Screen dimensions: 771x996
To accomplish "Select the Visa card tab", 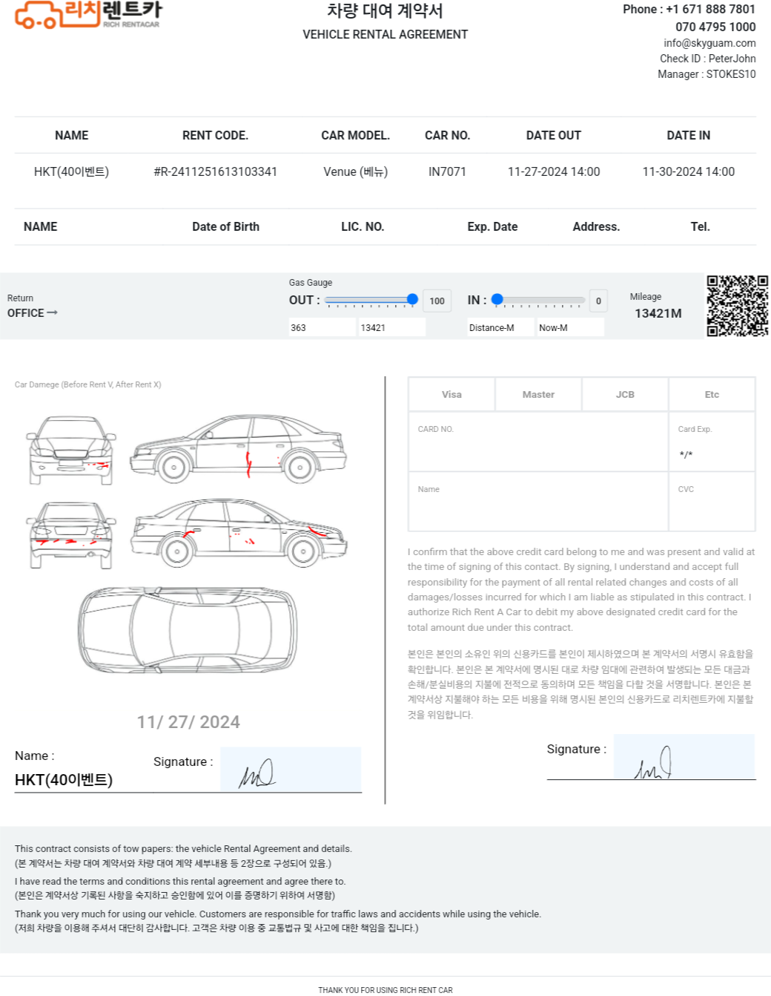I will [x=451, y=394].
